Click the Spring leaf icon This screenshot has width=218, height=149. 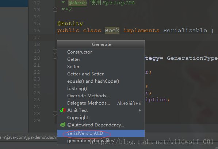63,125
